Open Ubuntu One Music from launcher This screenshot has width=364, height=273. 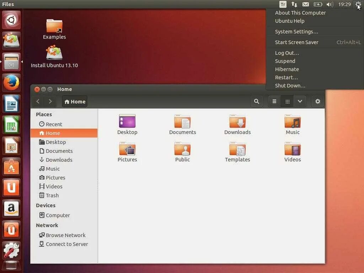click(11, 230)
